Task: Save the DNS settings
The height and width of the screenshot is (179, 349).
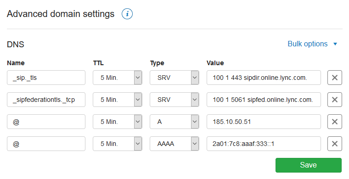Action: [x=309, y=165]
